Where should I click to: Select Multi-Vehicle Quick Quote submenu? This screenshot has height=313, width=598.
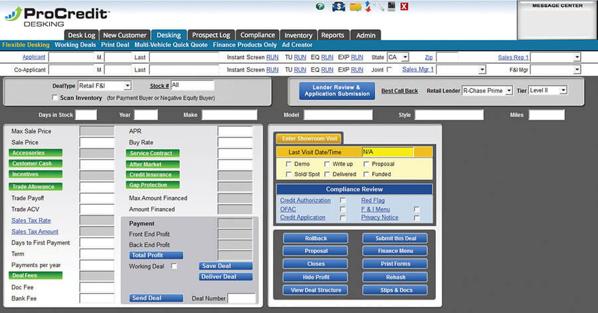(171, 45)
